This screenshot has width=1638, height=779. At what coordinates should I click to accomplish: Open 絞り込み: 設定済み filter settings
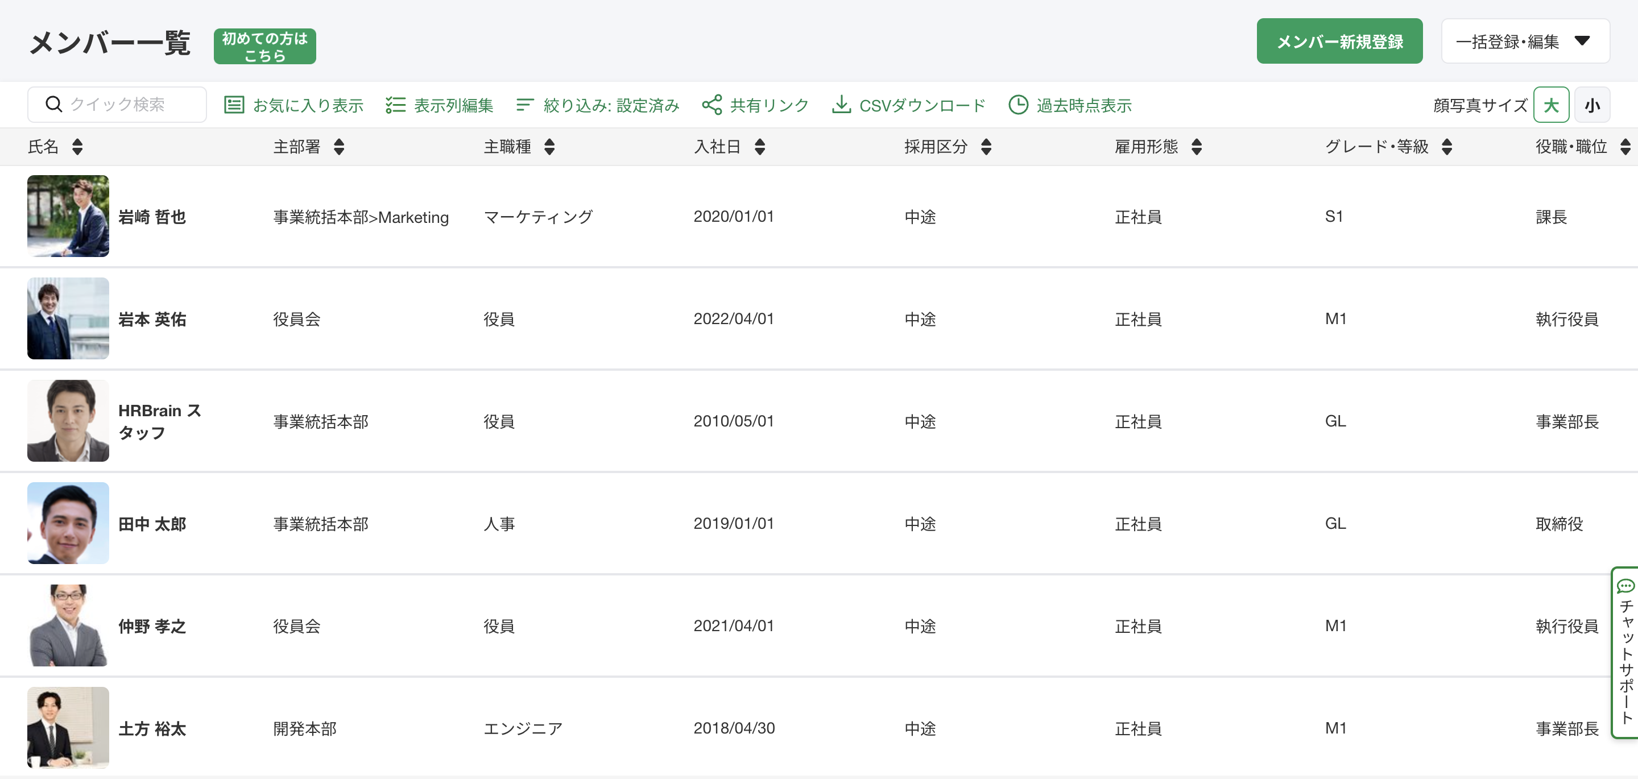(598, 105)
